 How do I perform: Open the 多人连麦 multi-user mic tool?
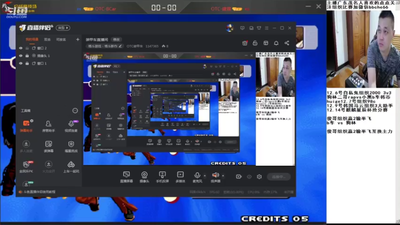[x=26, y=146]
